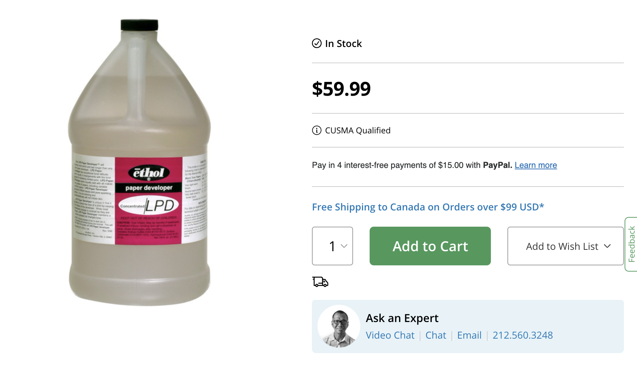Click the shipping truck icon

tap(320, 282)
